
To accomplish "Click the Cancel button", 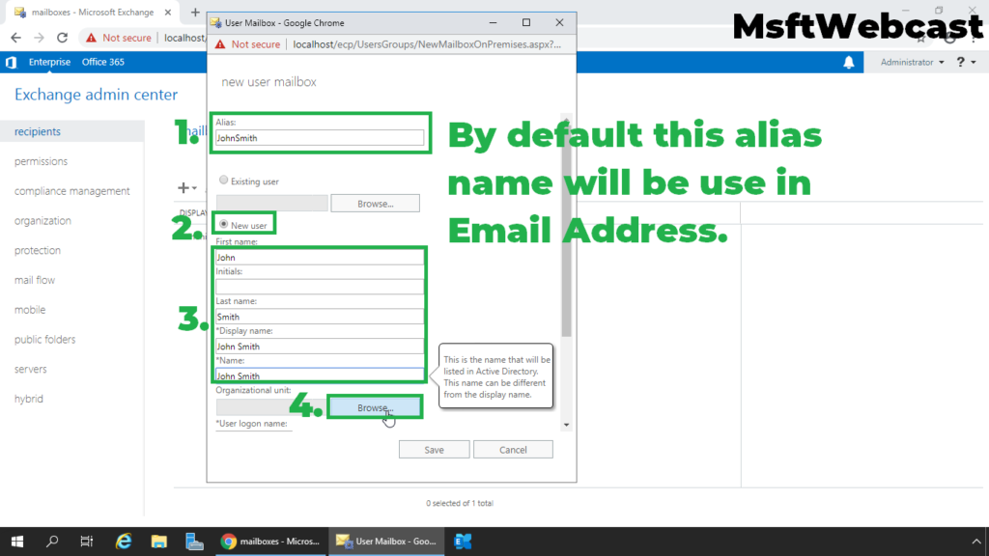I will (513, 450).
